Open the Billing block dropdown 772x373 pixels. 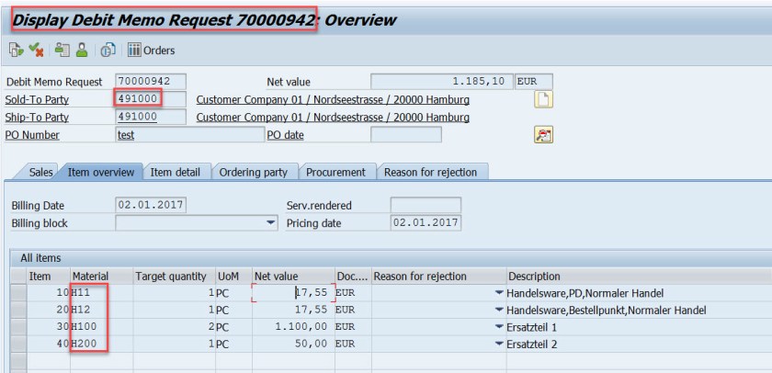pyautogui.click(x=270, y=223)
